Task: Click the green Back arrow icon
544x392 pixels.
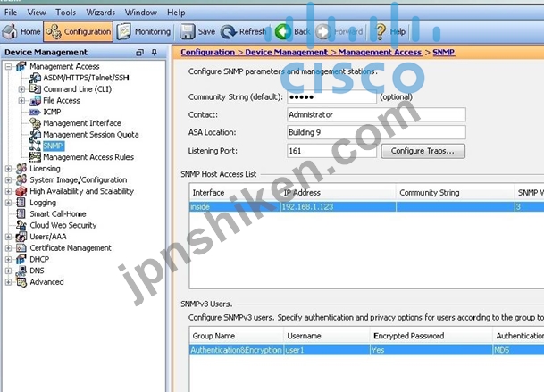Action: [x=283, y=31]
